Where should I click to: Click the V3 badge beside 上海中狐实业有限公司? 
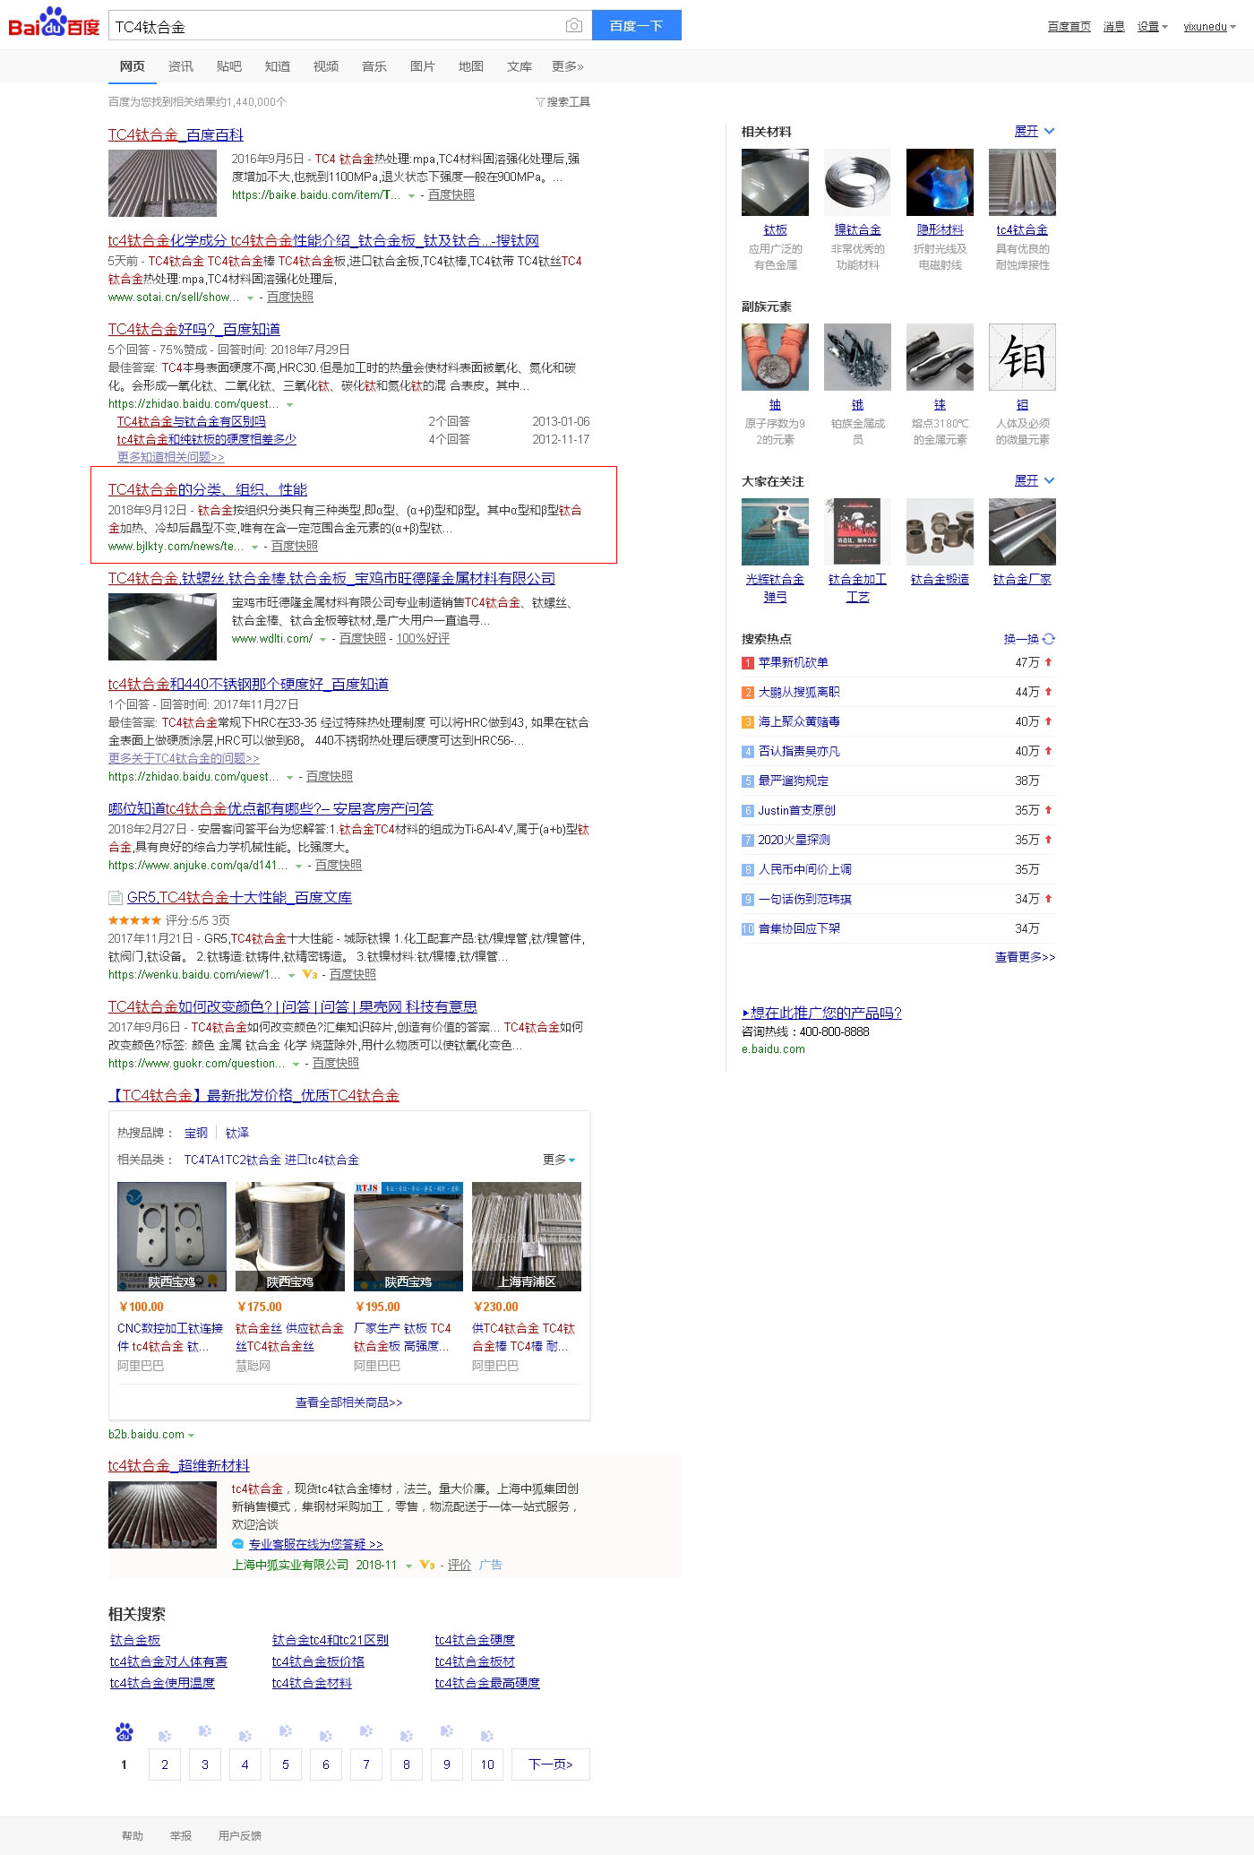[x=427, y=1565]
